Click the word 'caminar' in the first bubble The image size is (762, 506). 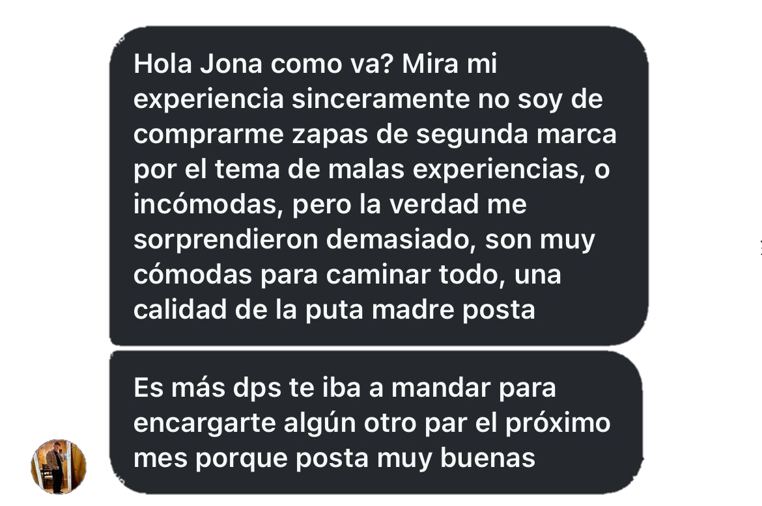coord(378,274)
